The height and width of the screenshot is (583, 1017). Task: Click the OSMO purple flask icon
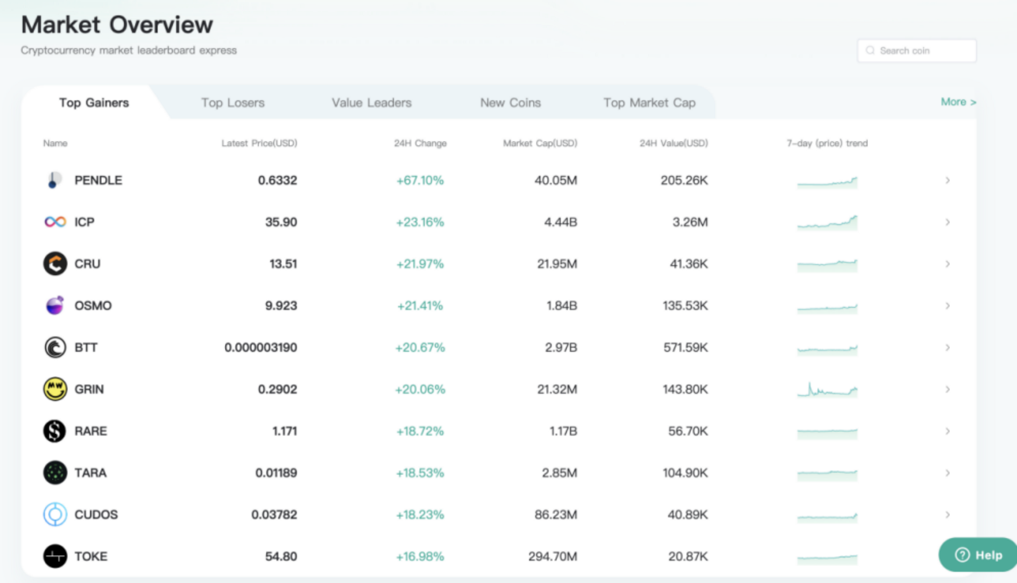pyautogui.click(x=55, y=305)
